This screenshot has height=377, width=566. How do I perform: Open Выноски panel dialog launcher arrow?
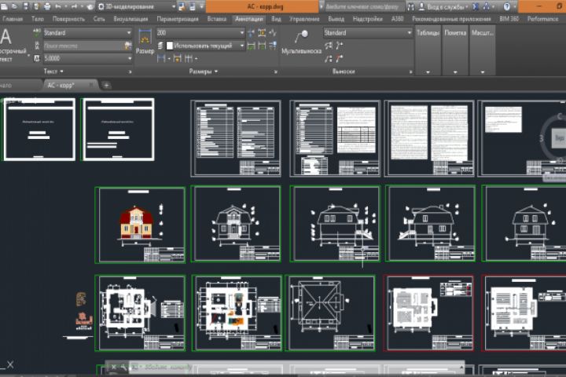(410, 71)
